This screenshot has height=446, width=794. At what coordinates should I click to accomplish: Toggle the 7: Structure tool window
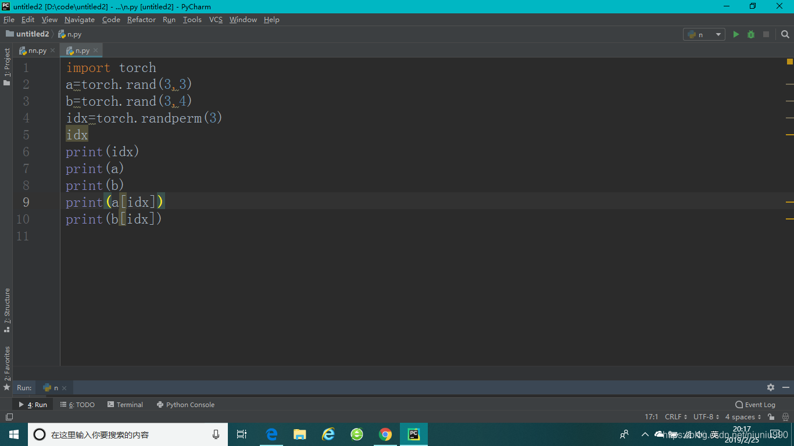click(x=6, y=310)
